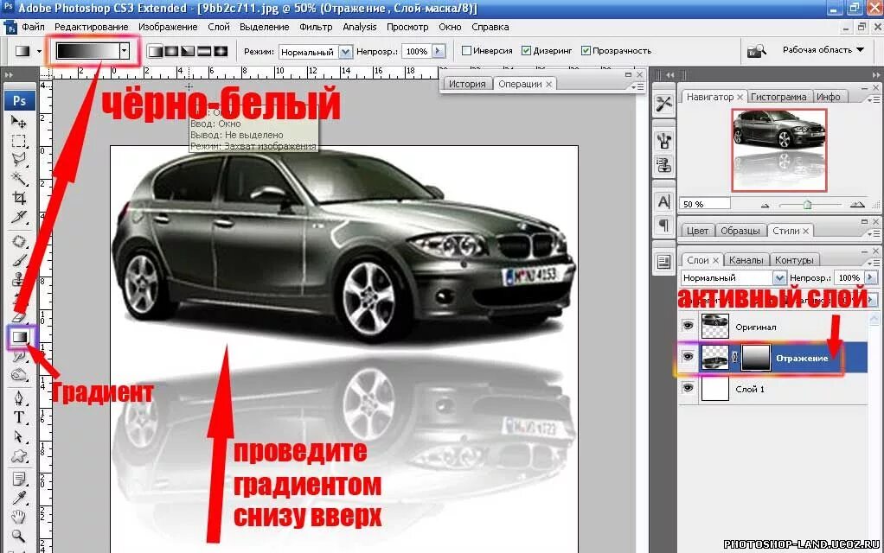Hide the Отражение layer via eye icon
Image resolution: width=884 pixels, height=553 pixels.
click(x=688, y=357)
